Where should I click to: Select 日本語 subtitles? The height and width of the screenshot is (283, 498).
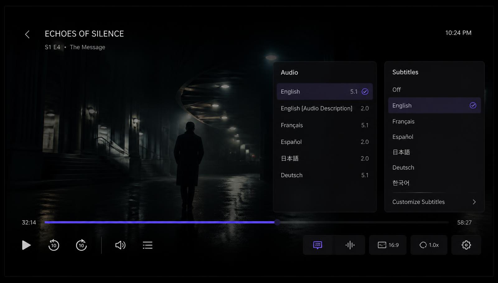click(435, 152)
